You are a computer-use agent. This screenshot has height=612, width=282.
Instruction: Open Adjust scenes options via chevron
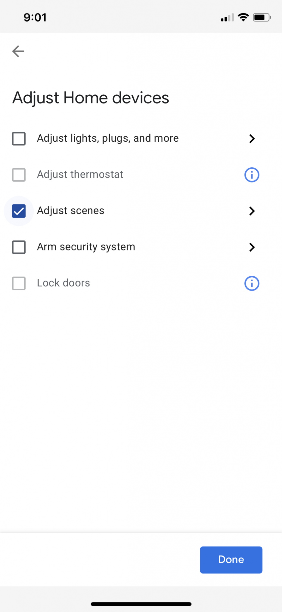(x=252, y=211)
